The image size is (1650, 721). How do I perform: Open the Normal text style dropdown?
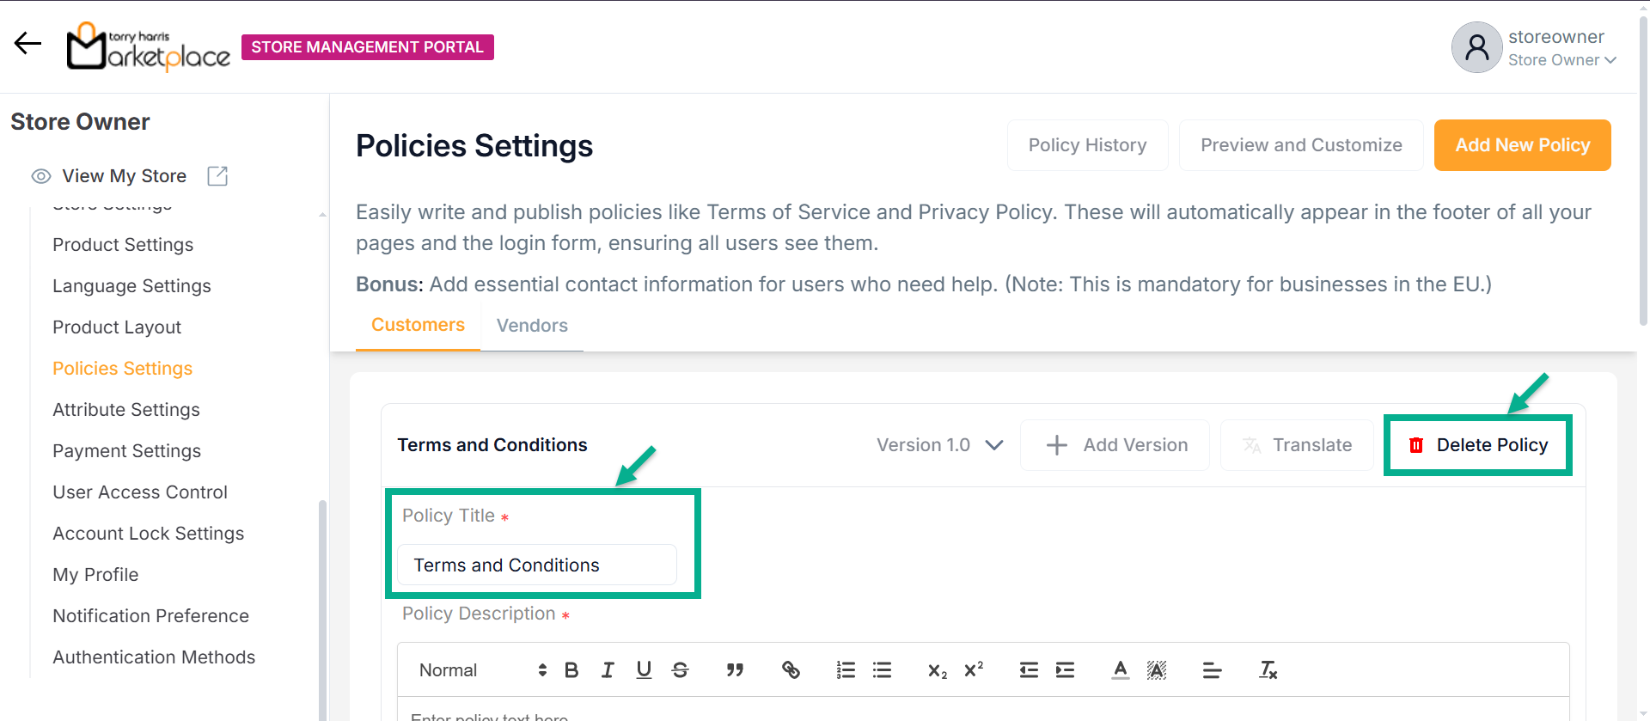482,670
